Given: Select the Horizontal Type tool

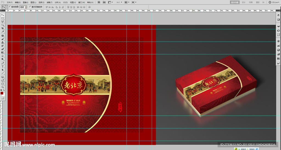Looking at the screenshot, I should coord(2,66).
